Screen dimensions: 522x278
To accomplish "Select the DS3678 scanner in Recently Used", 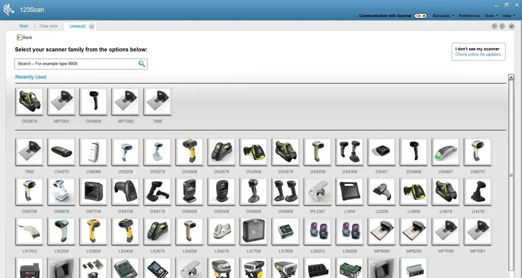I will (29, 102).
